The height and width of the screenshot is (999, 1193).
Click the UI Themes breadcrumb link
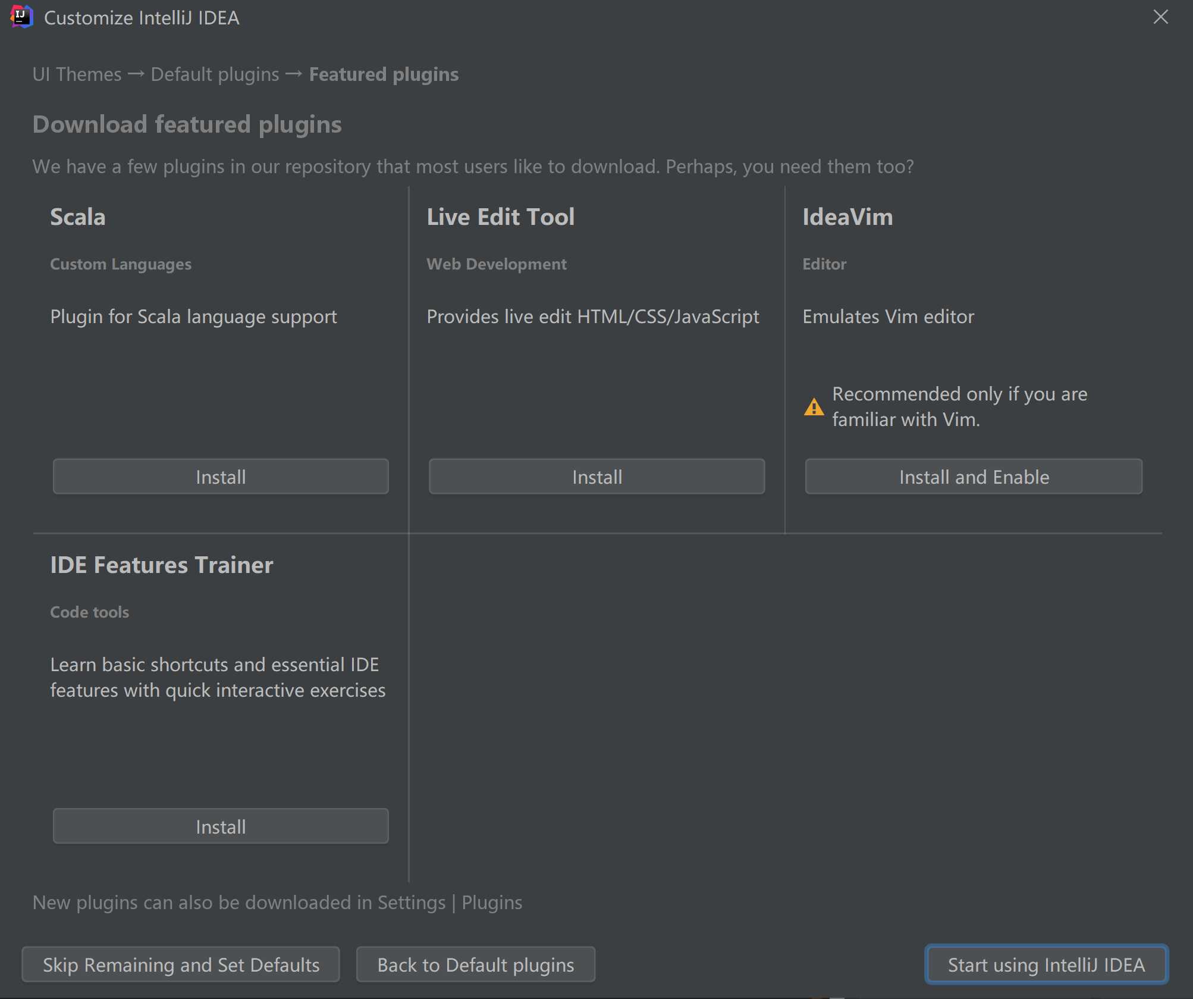76,73
